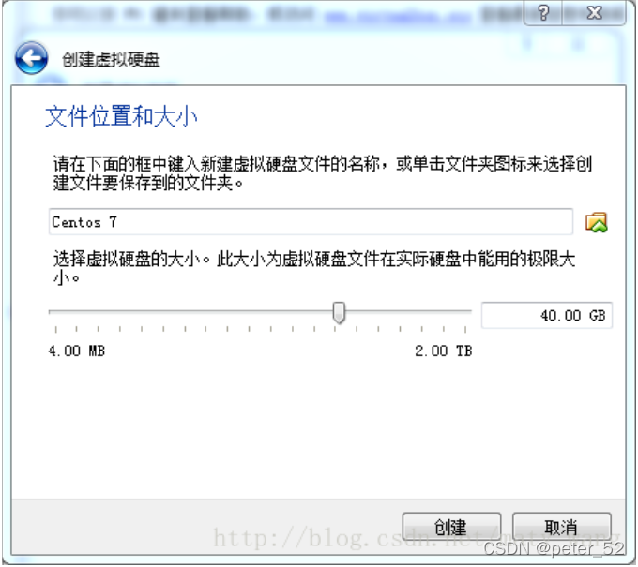The width and height of the screenshot is (638, 567).
Task: Open help with the question mark button
Action: pos(543,12)
